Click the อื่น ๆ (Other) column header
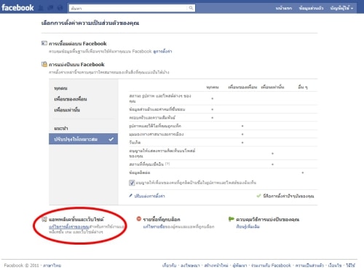This screenshot has height=273, width=364. (x=303, y=87)
